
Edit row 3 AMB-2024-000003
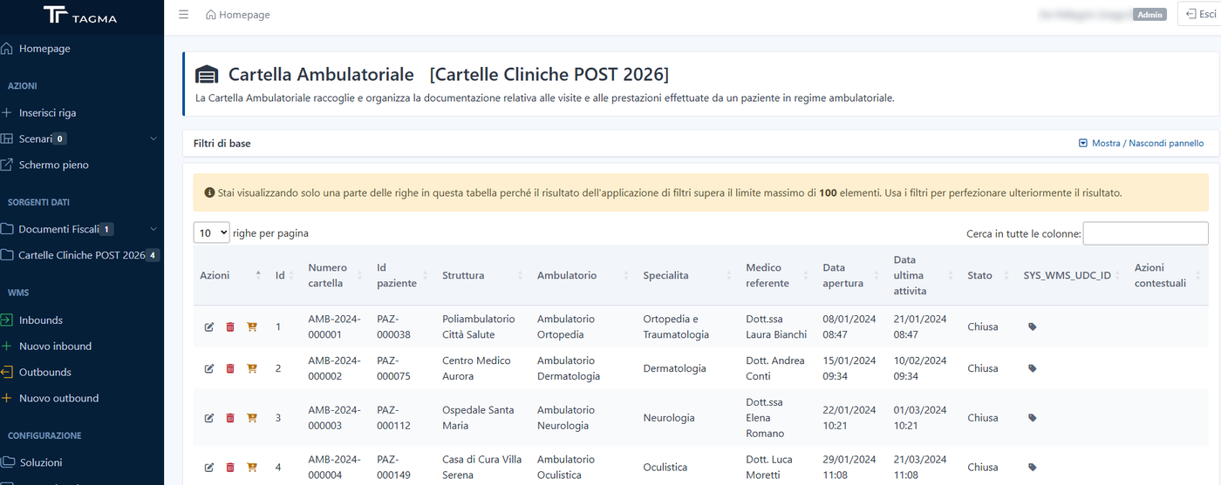pyautogui.click(x=209, y=418)
